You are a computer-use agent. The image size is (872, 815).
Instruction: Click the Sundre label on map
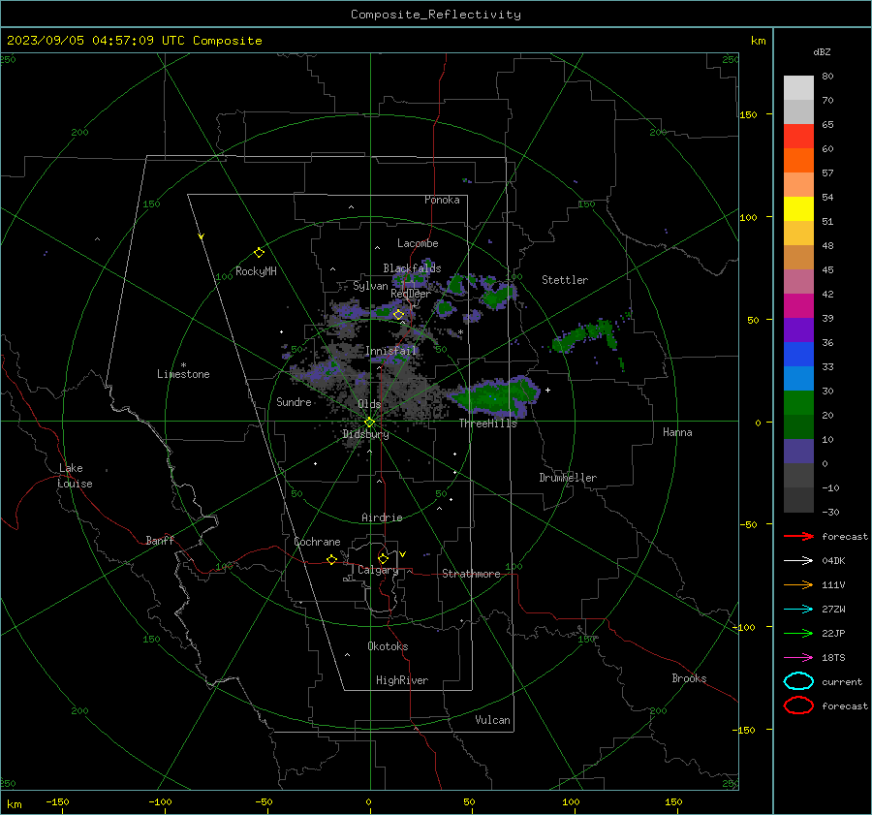pyautogui.click(x=294, y=402)
